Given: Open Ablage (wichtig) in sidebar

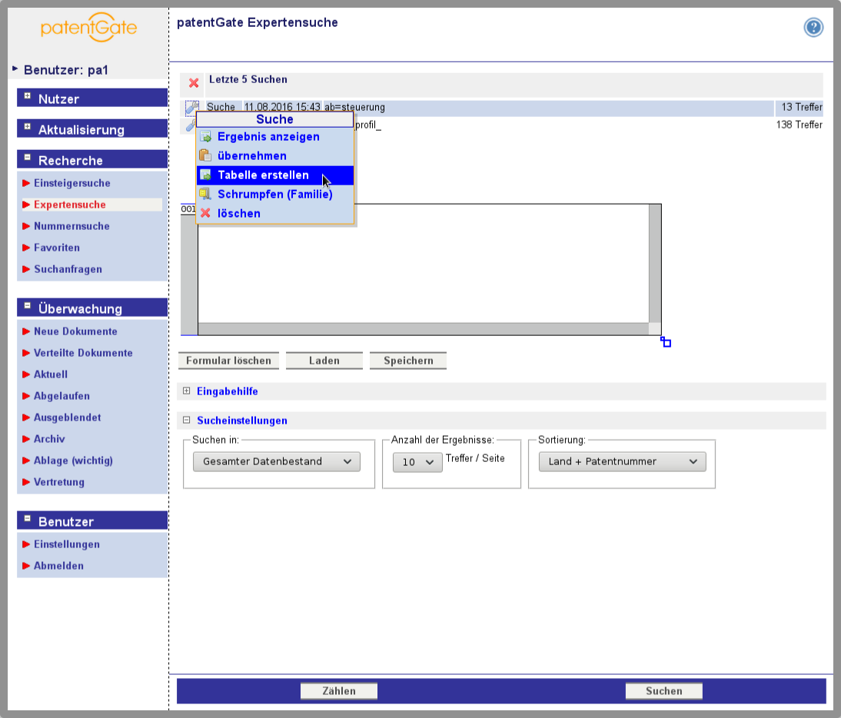Looking at the screenshot, I should [73, 460].
